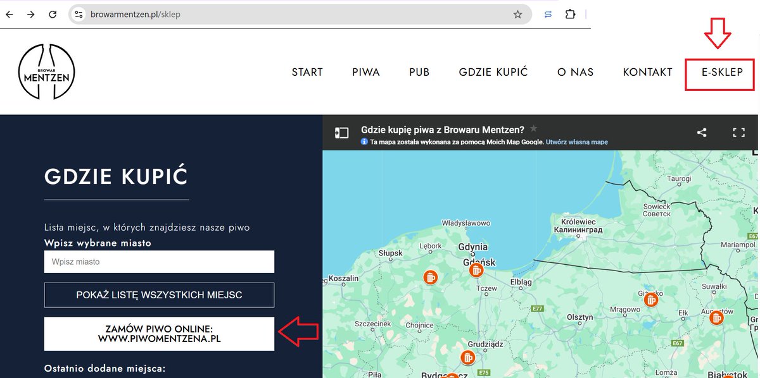Open the START menu item
The height and width of the screenshot is (378, 760).
coord(307,72)
